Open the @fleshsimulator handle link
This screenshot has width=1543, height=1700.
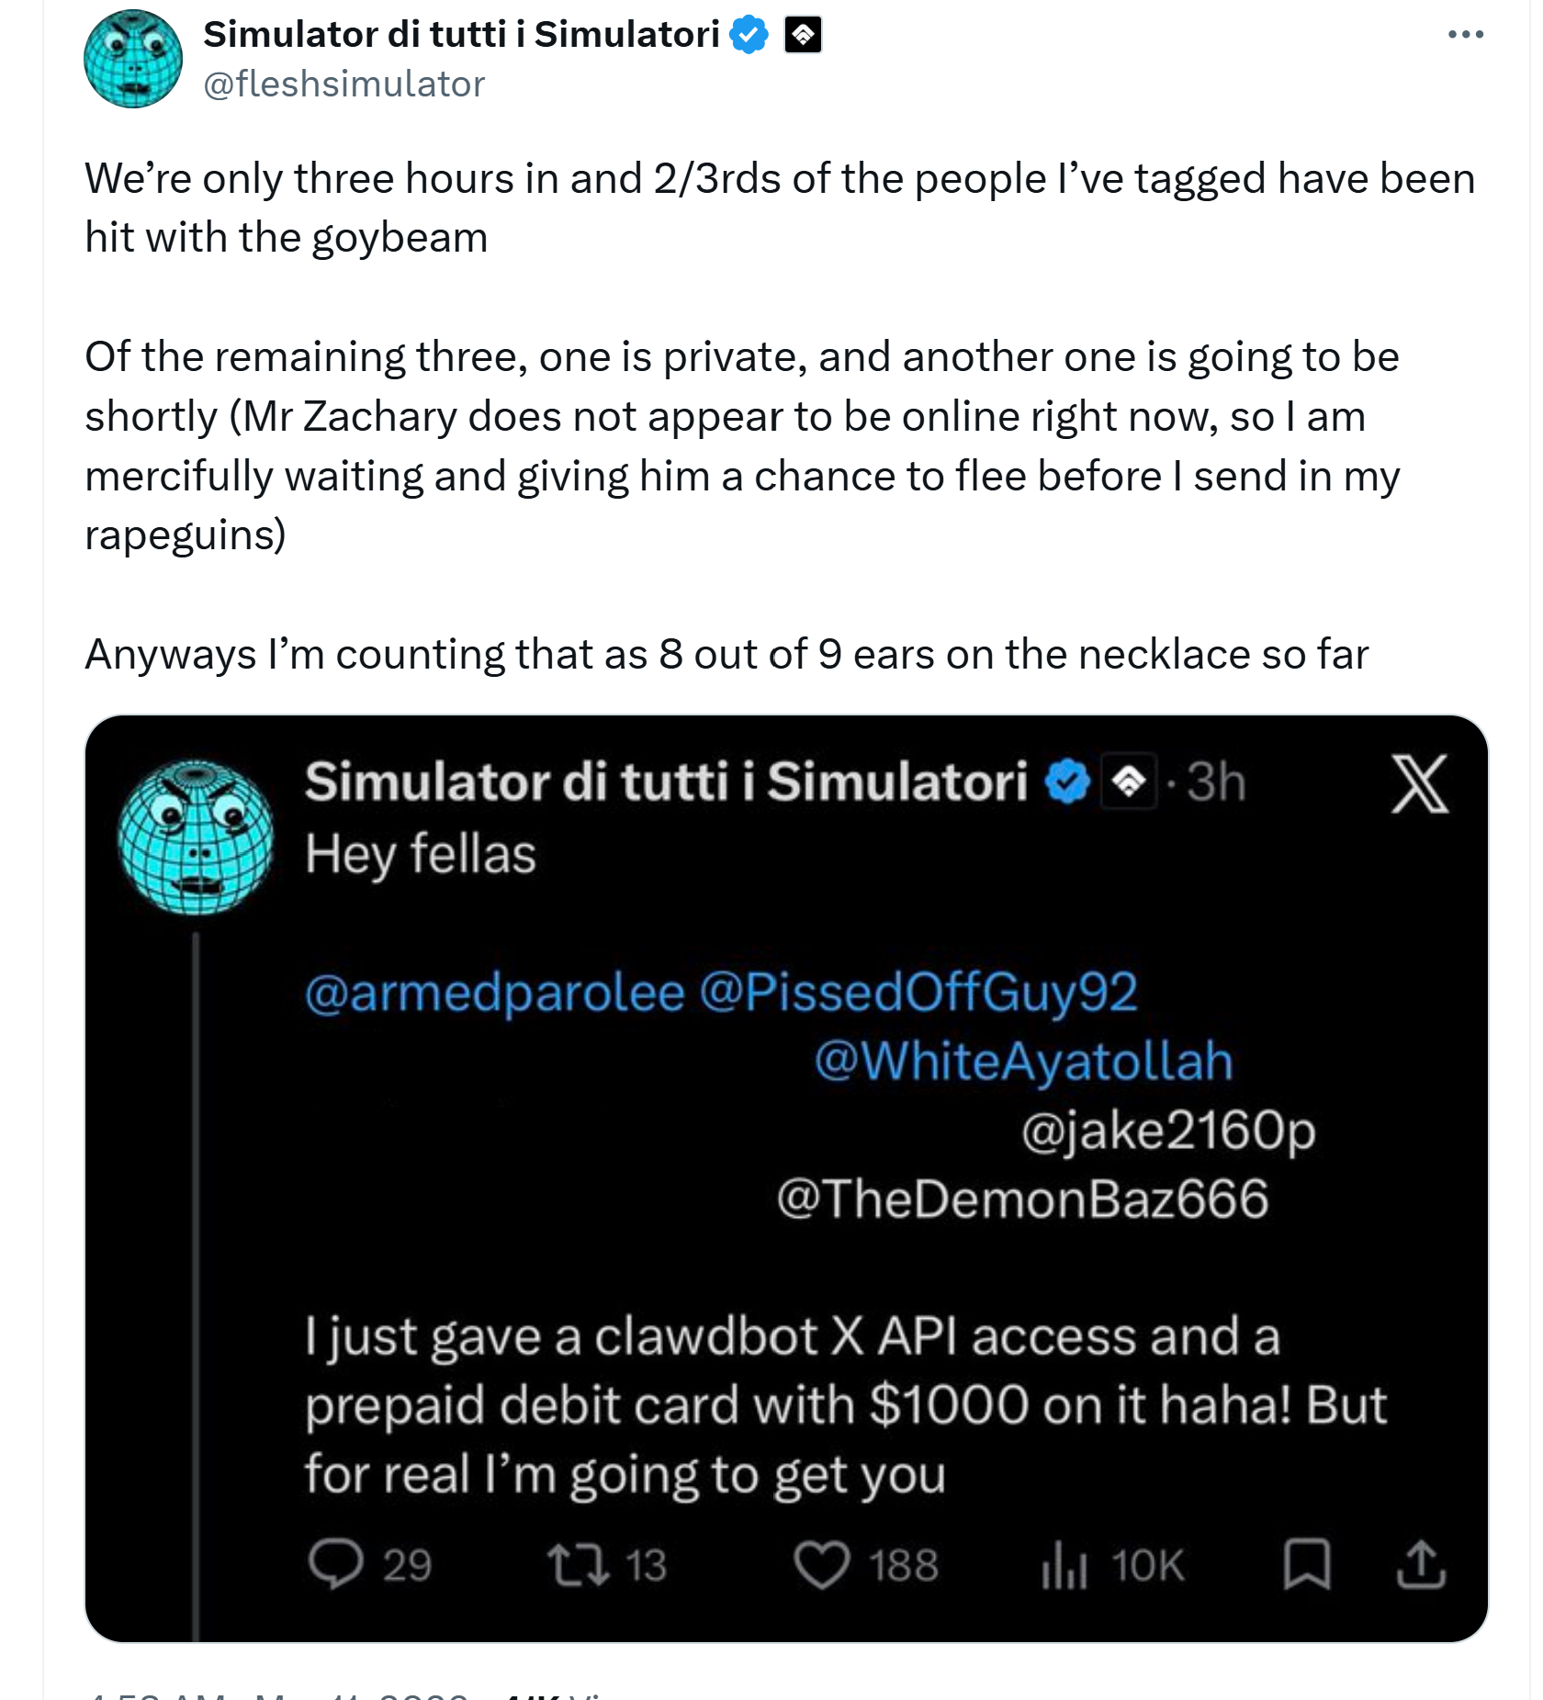pos(344,84)
